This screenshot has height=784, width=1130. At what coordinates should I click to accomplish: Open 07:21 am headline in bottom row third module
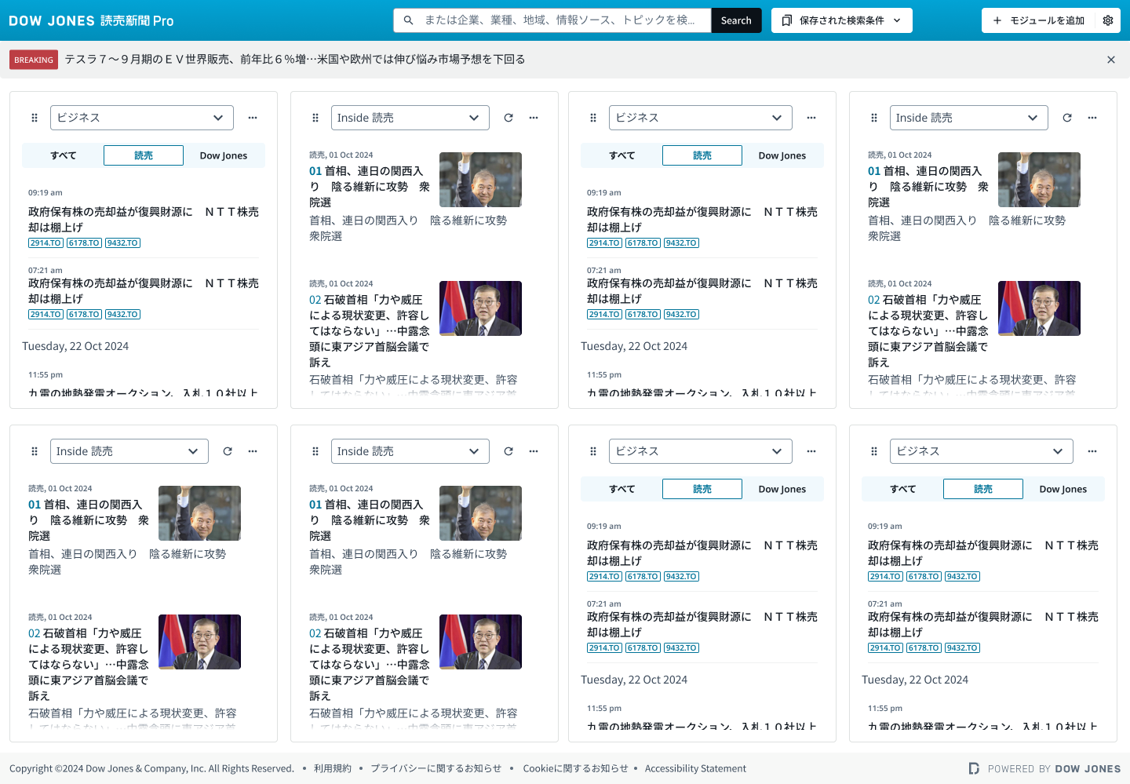click(x=702, y=625)
